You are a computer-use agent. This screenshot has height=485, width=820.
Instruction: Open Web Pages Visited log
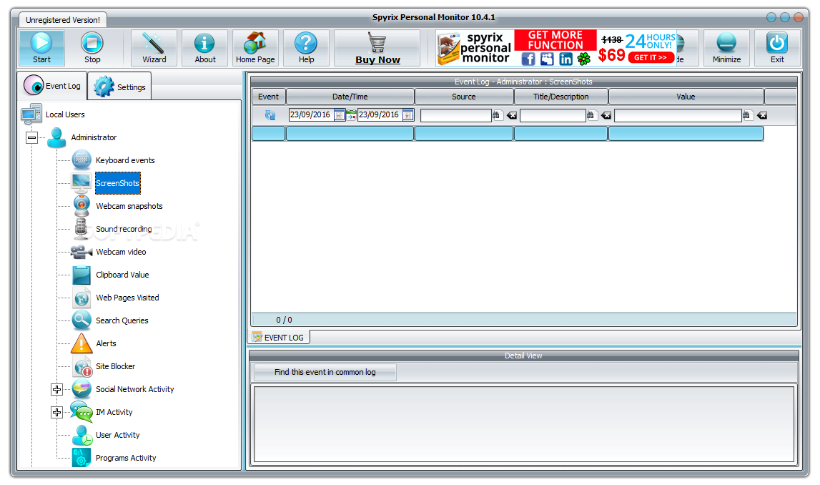point(127,298)
